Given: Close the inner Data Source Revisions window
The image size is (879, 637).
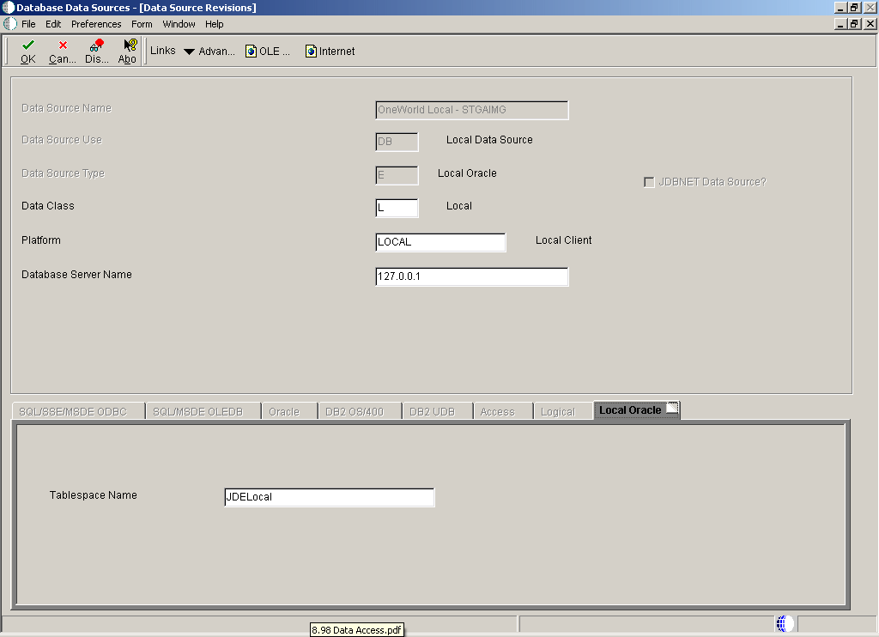Looking at the screenshot, I should click(870, 23).
